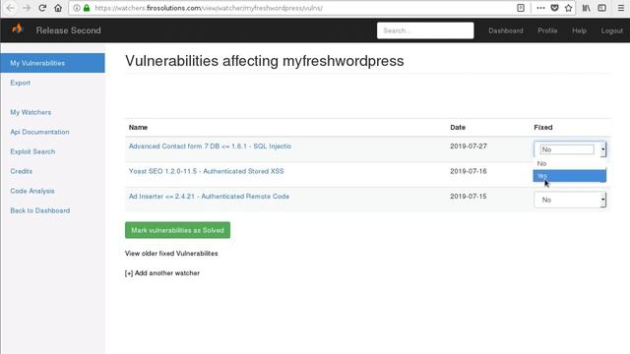
Task: Click the browser address bar URL
Action: coord(209,8)
